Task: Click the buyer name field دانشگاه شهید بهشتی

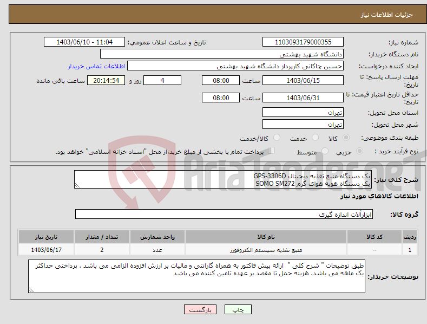Action: tap(222, 54)
